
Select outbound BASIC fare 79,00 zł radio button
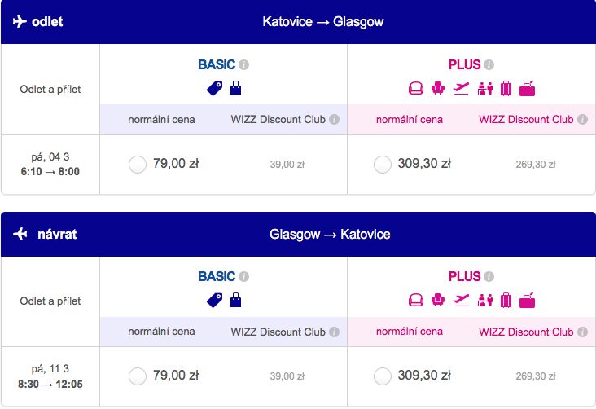(x=138, y=165)
